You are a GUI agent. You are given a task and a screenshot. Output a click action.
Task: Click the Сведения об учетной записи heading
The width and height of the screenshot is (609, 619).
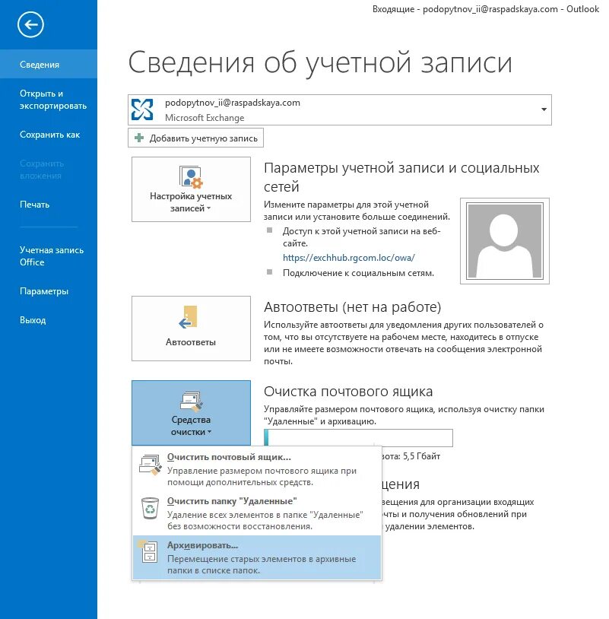click(x=320, y=63)
